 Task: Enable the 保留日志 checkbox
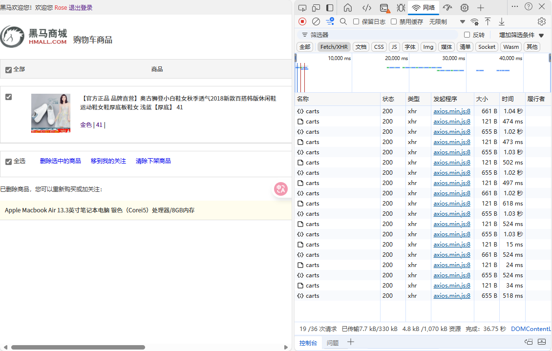point(356,22)
